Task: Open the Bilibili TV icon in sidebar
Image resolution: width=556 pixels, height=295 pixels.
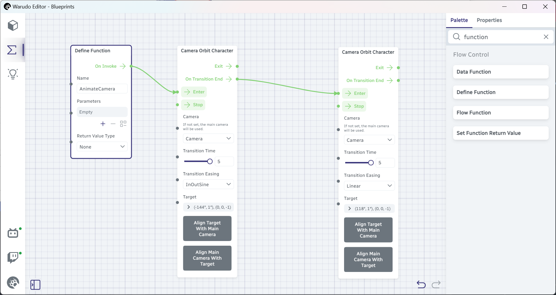Action: (13, 233)
